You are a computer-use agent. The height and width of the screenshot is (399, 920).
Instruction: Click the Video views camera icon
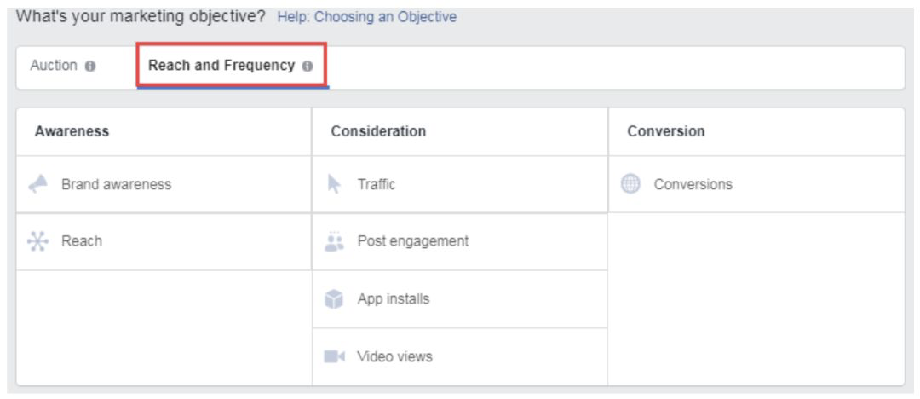pyautogui.click(x=335, y=356)
